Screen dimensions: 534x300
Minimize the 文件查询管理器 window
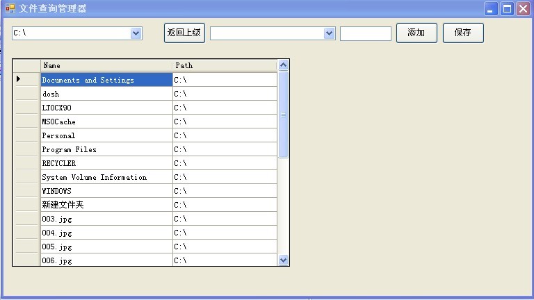[490, 9]
